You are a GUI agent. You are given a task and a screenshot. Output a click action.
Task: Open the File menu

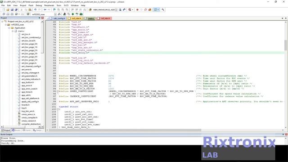3,5
